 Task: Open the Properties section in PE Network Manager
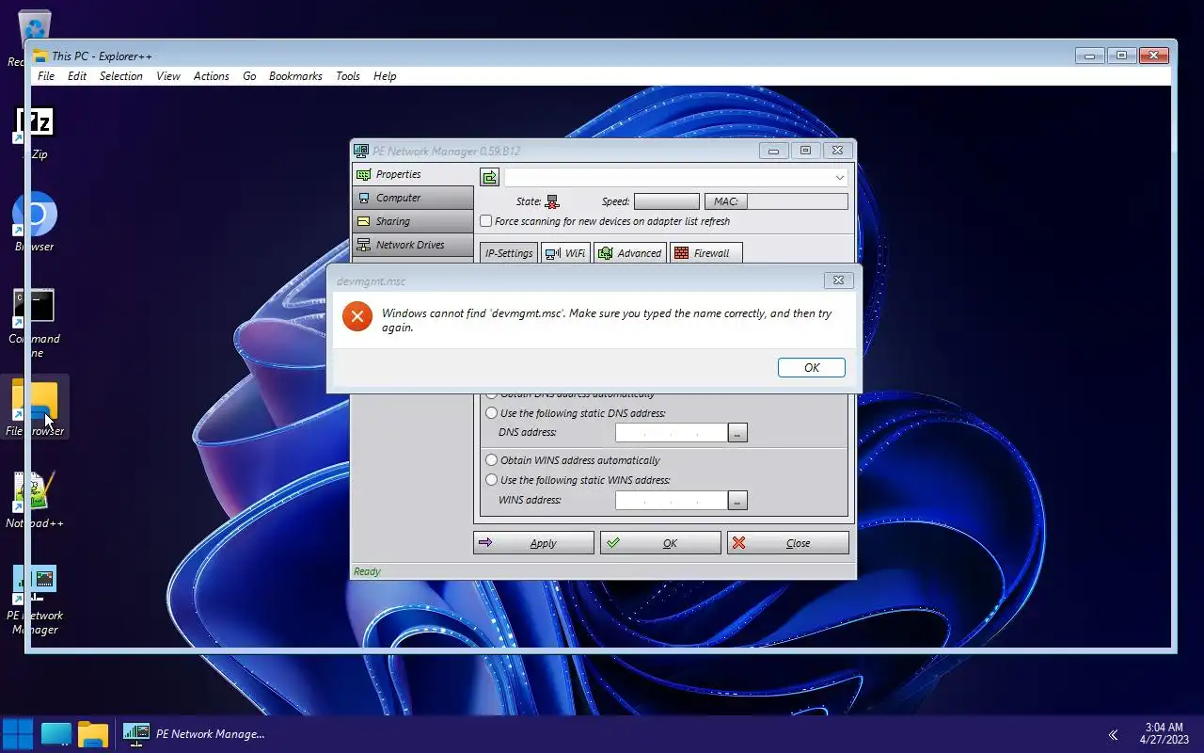click(x=413, y=174)
